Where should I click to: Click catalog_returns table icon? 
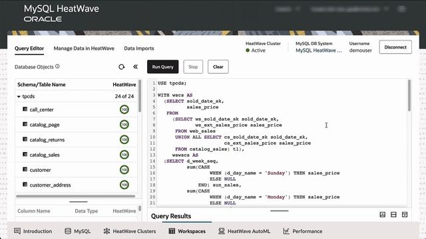click(25, 139)
